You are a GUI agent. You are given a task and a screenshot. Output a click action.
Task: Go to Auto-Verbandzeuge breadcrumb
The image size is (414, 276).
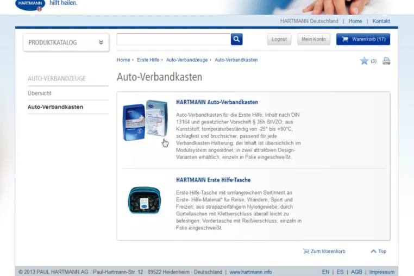click(x=187, y=60)
